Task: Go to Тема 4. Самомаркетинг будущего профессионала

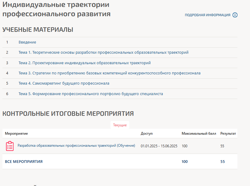Action: coord(64,83)
